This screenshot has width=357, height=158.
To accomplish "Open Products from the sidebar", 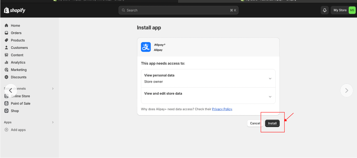I will pos(18,40).
